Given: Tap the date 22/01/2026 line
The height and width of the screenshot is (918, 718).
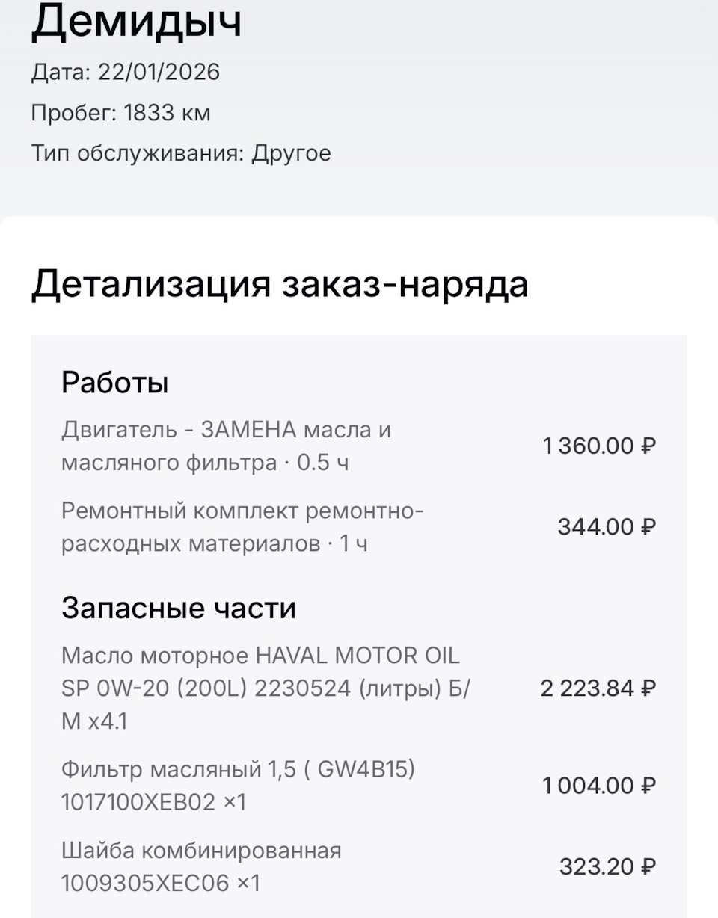Looking at the screenshot, I should (x=126, y=73).
